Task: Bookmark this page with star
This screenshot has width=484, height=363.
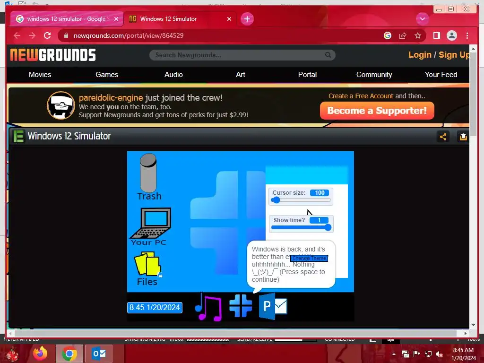Action: 418,35
